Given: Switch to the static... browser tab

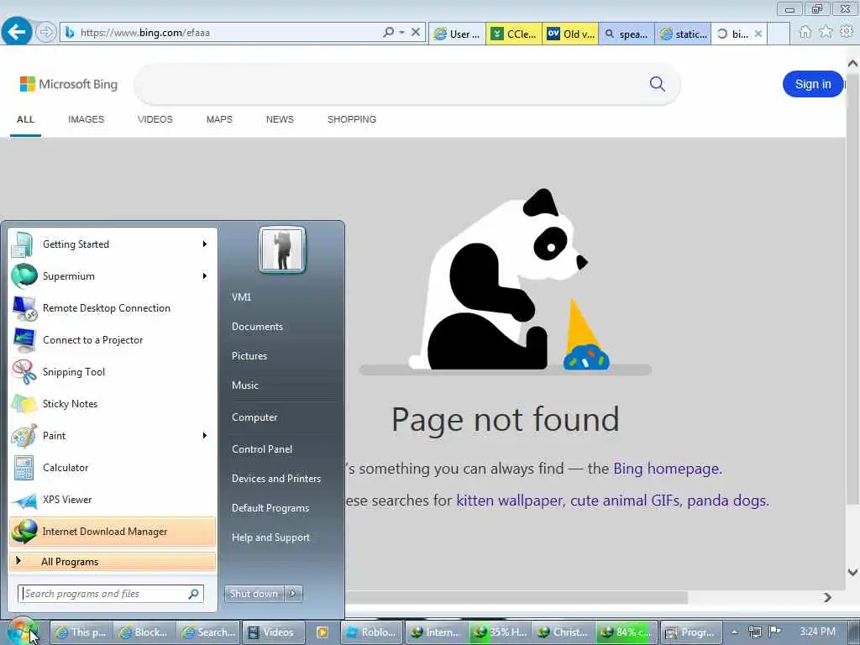Looking at the screenshot, I should click(684, 34).
